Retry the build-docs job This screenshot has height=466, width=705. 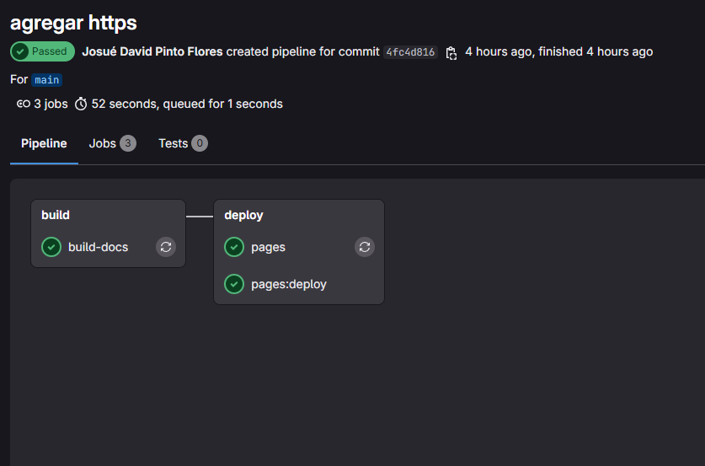[165, 247]
